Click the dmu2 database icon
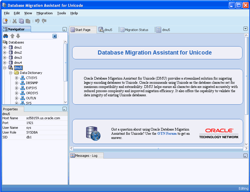The width and height of the screenshot is (250, 192). pos(11,52)
